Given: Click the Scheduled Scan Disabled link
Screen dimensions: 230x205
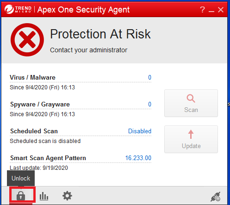Looking at the screenshot, I should tap(140, 131).
